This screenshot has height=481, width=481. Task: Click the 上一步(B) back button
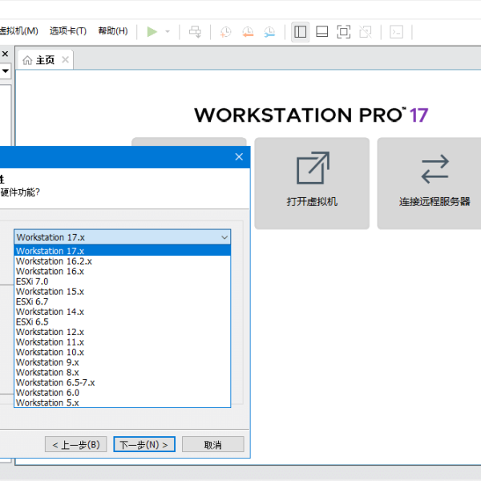tap(76, 444)
